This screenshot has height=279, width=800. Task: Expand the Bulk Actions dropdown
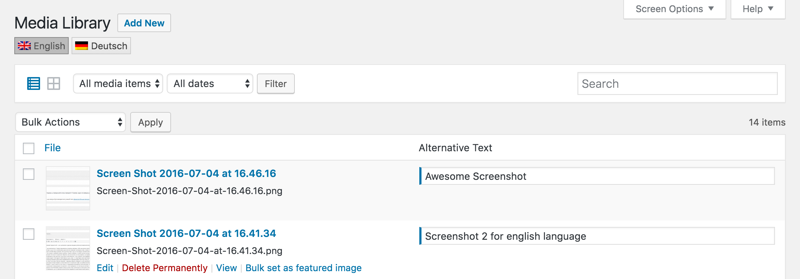[70, 122]
